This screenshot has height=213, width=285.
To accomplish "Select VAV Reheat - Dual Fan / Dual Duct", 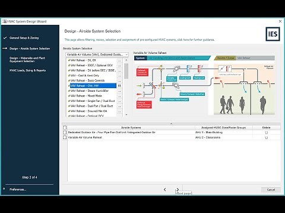I will [91, 106].
